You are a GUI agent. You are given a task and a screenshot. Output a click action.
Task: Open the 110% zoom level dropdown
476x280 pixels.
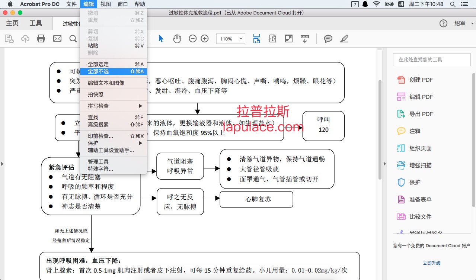click(231, 39)
